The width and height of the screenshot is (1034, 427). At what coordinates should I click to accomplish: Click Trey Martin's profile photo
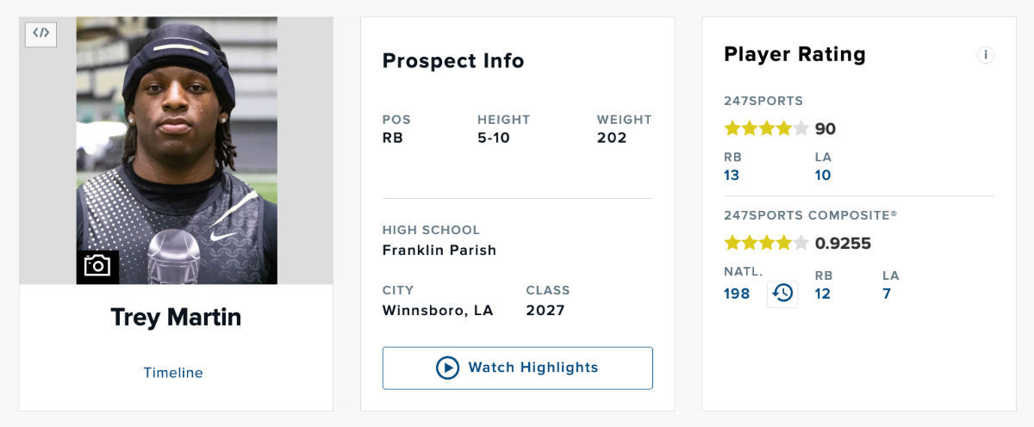pyautogui.click(x=177, y=151)
